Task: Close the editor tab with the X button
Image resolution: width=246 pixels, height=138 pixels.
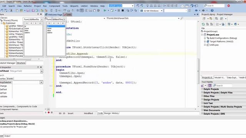Action: pos(198,15)
